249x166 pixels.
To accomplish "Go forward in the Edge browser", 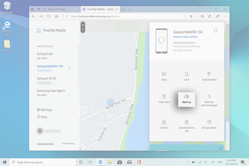I will coord(41,16).
